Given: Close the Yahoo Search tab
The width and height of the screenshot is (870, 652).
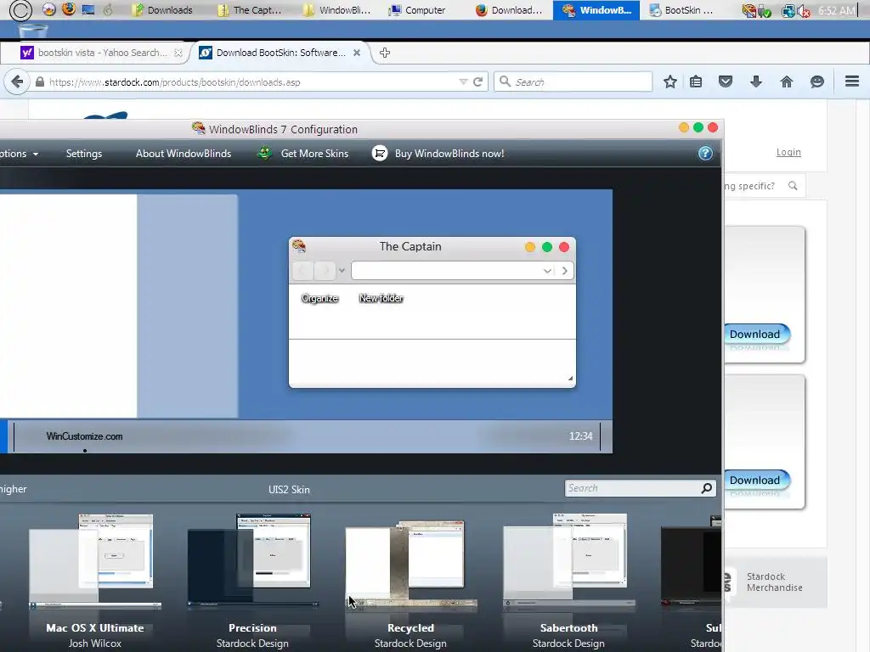Looking at the screenshot, I should coord(178,53).
